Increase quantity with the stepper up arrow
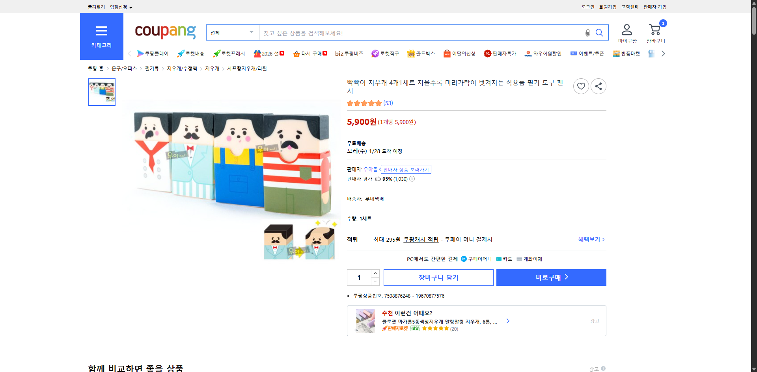Screen dimensions: 757x372 [375, 273]
